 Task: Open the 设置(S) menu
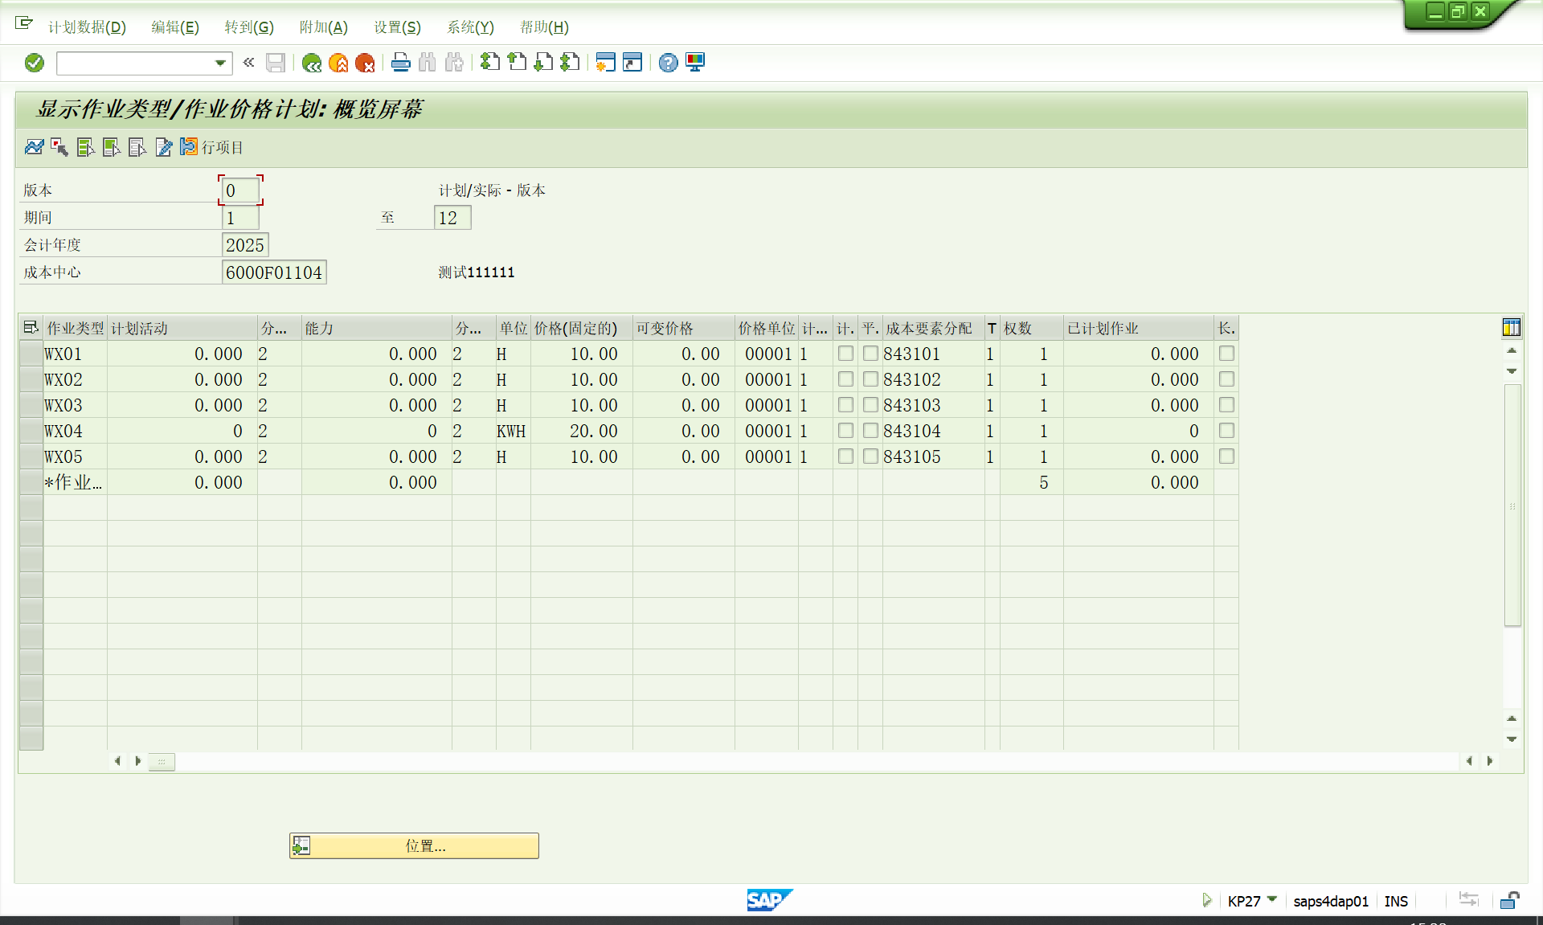(x=397, y=27)
